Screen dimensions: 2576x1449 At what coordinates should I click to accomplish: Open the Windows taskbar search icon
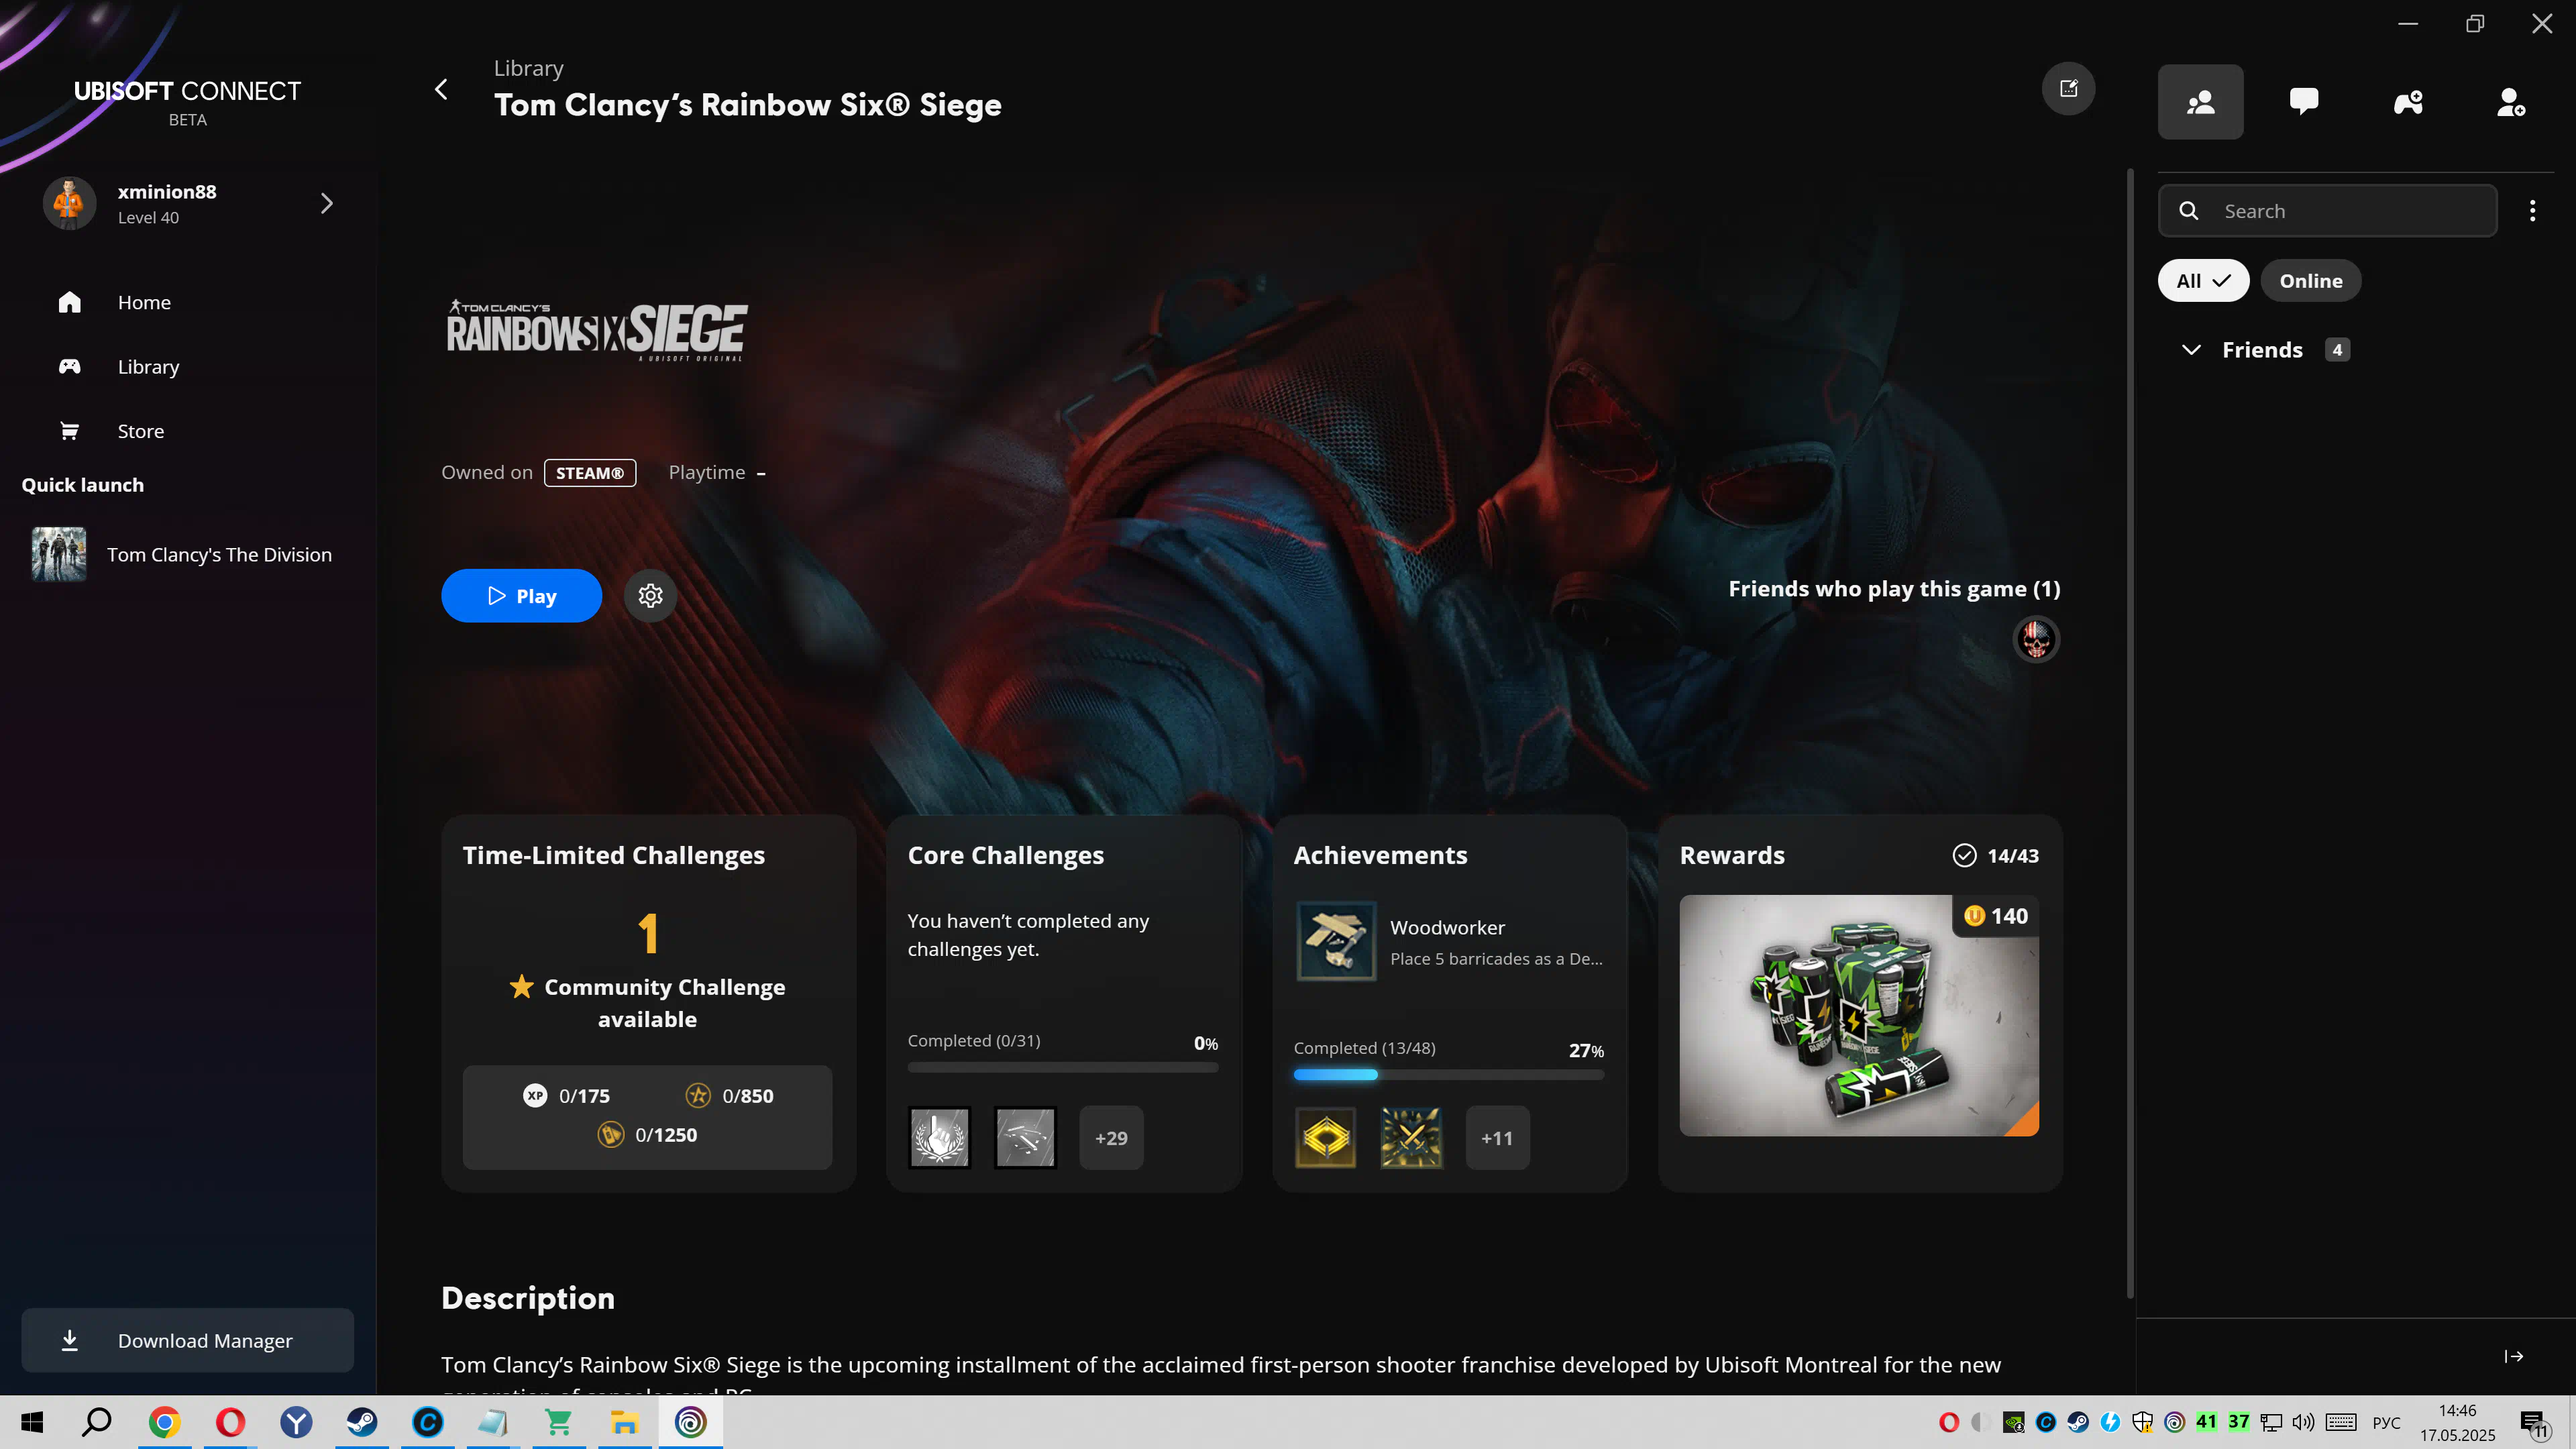[97, 1422]
